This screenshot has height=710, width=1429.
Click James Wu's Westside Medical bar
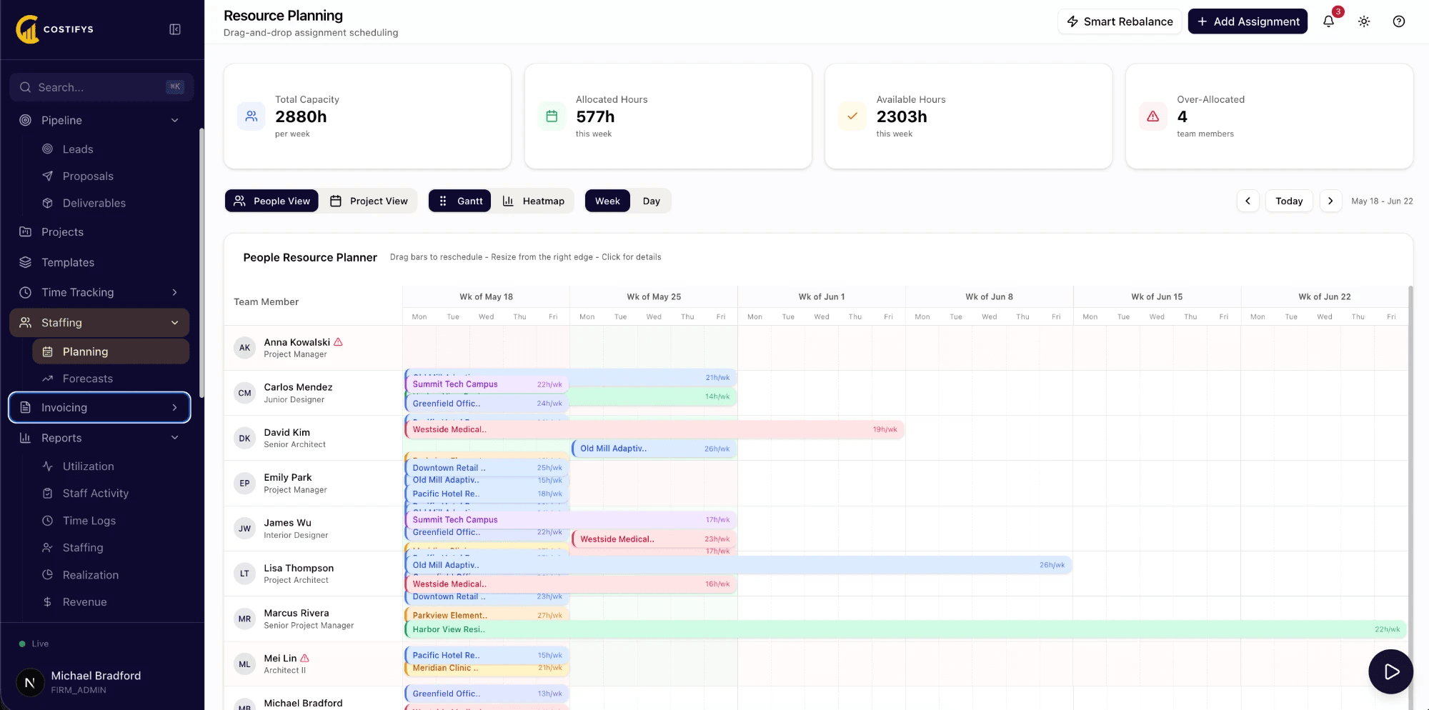coord(654,539)
